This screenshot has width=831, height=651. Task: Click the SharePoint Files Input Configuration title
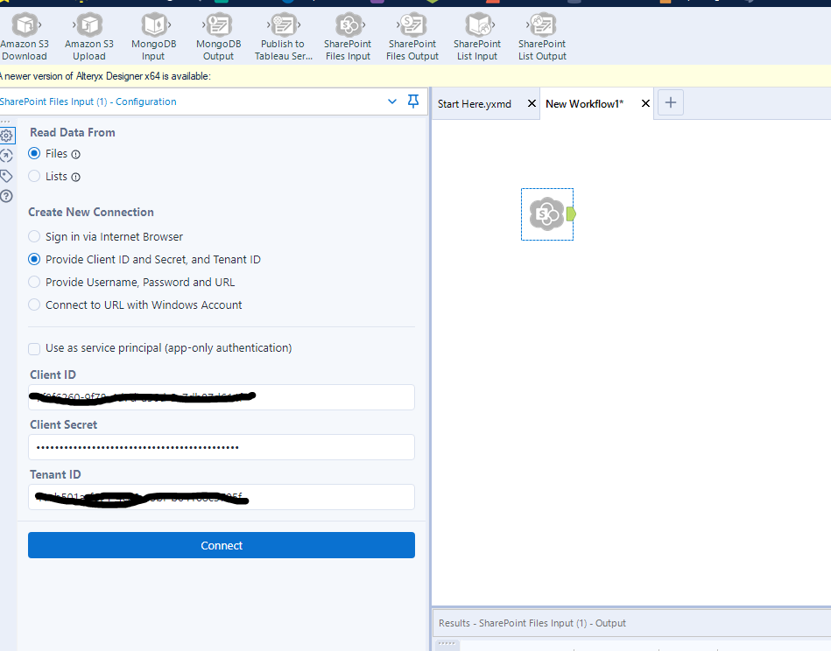[x=88, y=101]
